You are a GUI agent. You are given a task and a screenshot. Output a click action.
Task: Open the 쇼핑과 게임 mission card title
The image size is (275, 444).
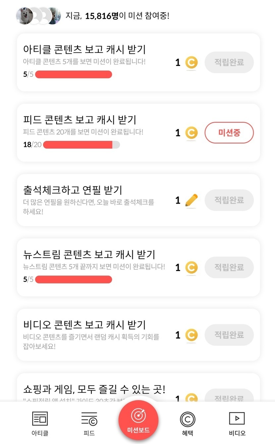coord(94,389)
